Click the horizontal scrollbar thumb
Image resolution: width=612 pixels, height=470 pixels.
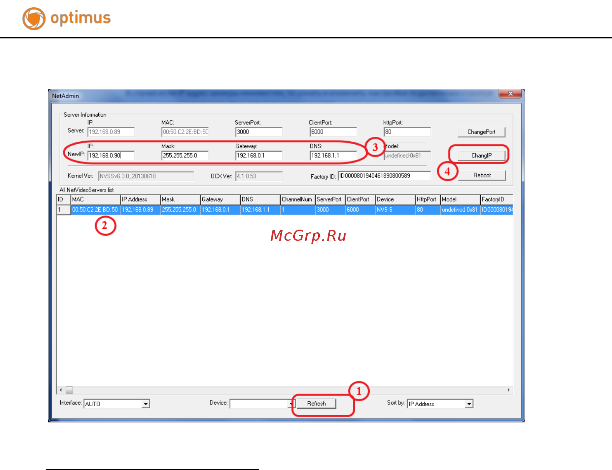(x=69, y=390)
